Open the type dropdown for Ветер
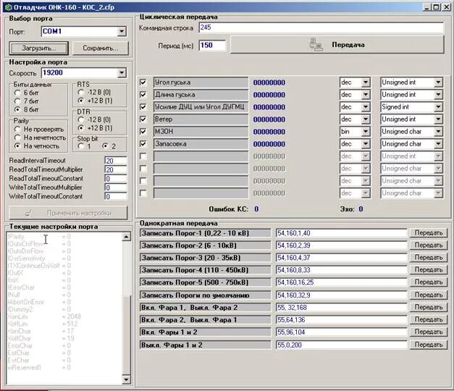 tap(438, 119)
